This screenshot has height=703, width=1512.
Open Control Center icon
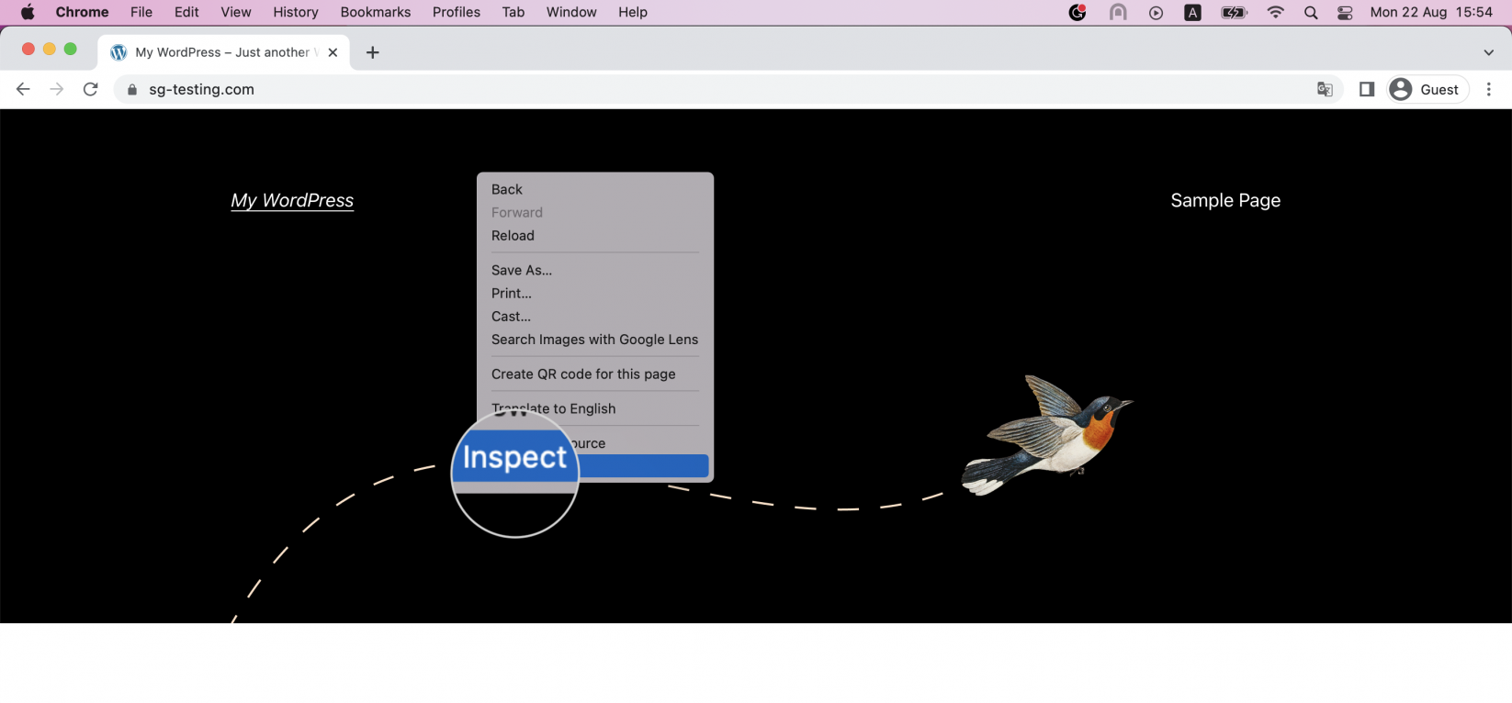[x=1345, y=12]
